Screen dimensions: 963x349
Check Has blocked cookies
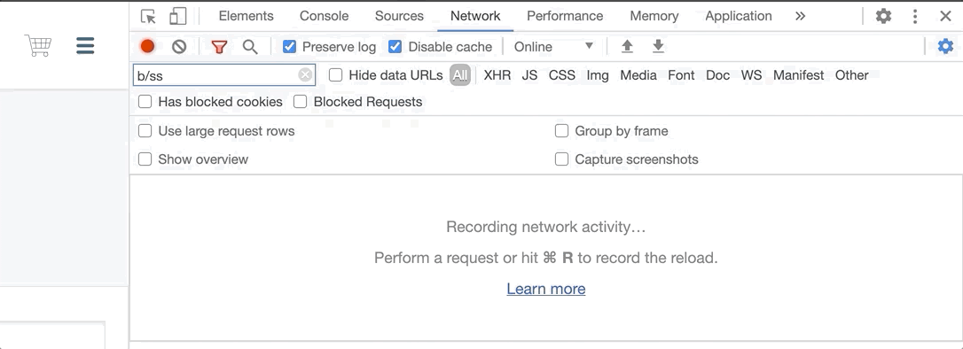click(145, 102)
